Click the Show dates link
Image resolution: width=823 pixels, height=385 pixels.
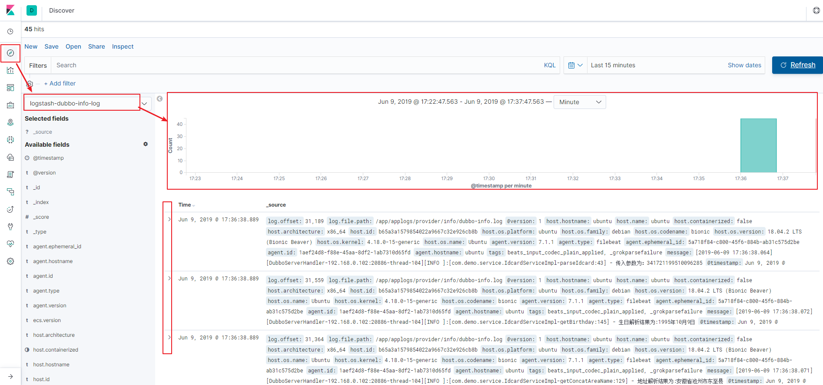pos(744,65)
